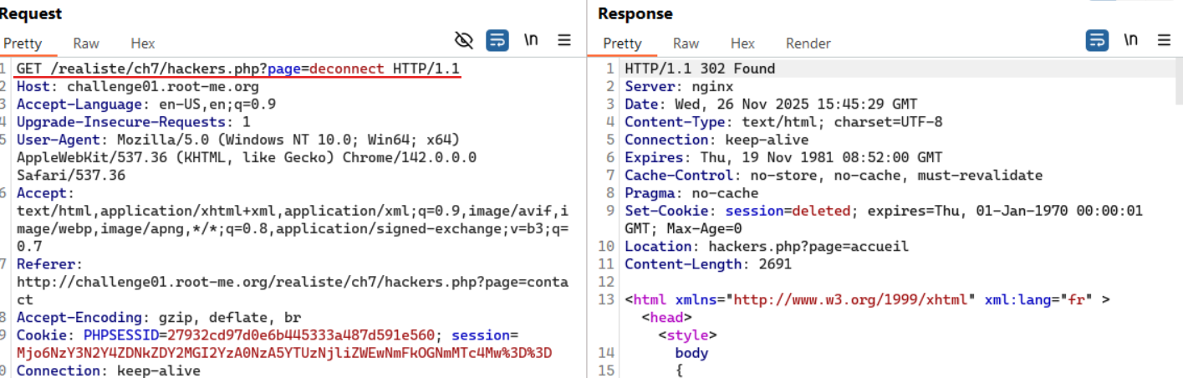Image resolution: width=1183 pixels, height=378 pixels.
Task: Switch to the Hex tab in Request
Action: [142, 43]
